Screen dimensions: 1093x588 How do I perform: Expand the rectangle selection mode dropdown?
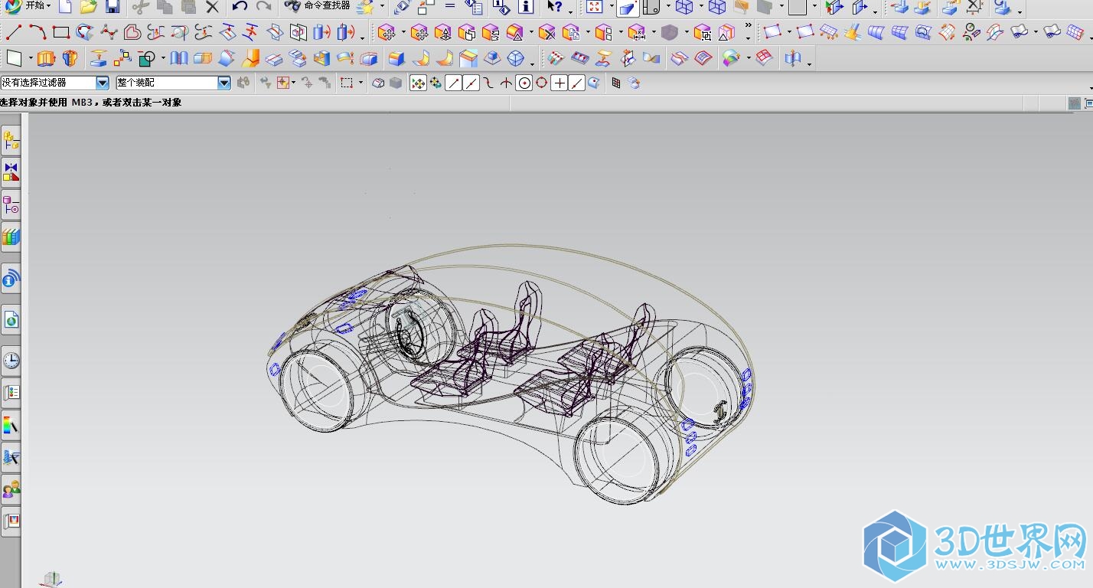click(x=361, y=82)
